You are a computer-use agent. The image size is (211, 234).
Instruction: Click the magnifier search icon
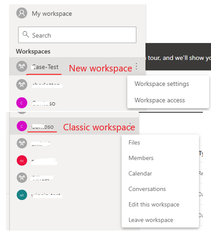coord(26,34)
